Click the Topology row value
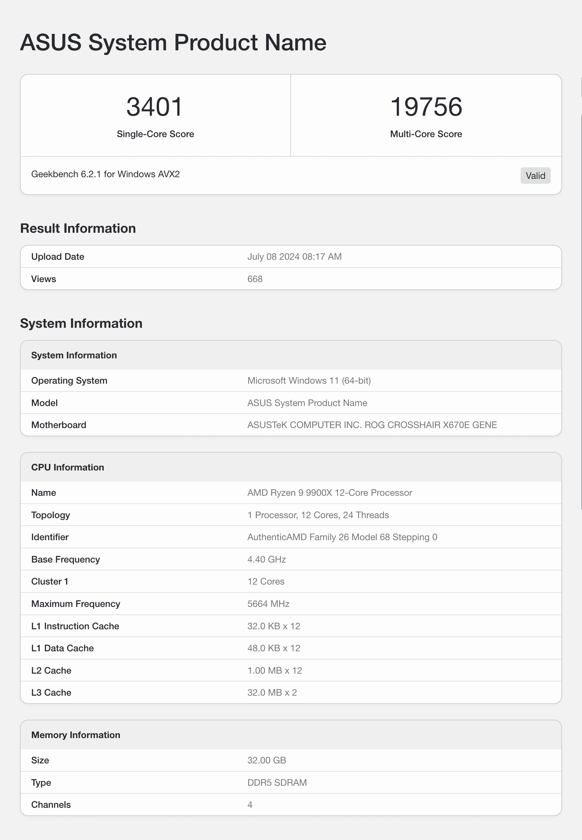Viewport: 582px width, 840px height. click(318, 515)
